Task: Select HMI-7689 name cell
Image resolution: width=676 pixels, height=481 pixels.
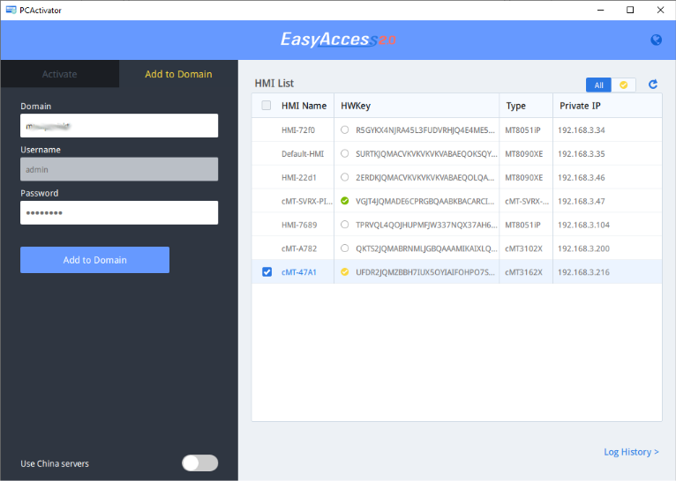Action: pyautogui.click(x=299, y=225)
